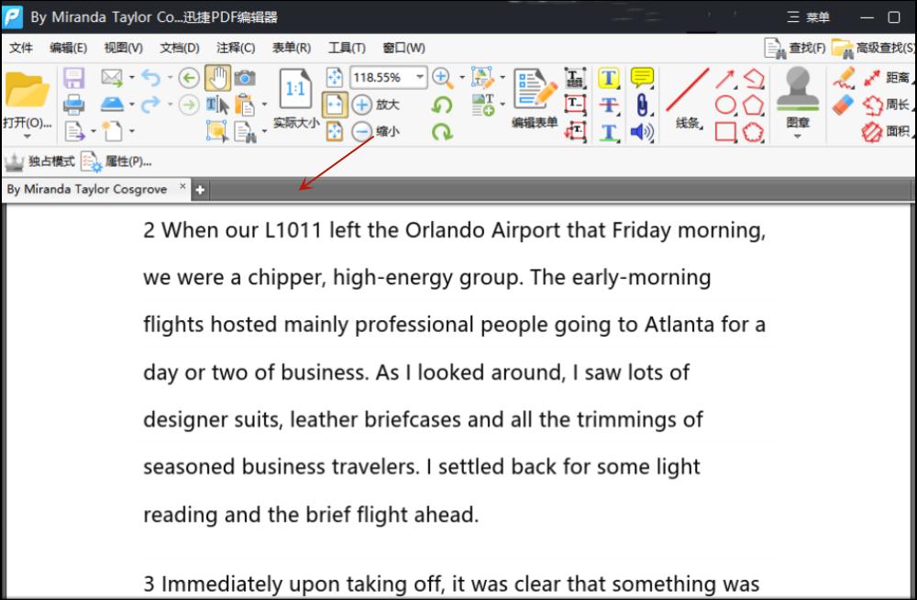Click the magnifier Zoom tool icon
Screen dimensions: 917x600
[442, 77]
